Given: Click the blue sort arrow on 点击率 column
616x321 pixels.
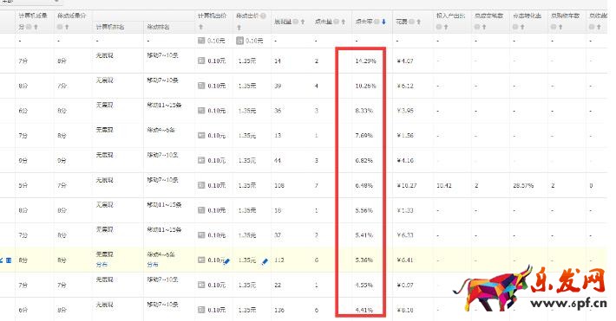Looking at the screenshot, I should 383,22.
